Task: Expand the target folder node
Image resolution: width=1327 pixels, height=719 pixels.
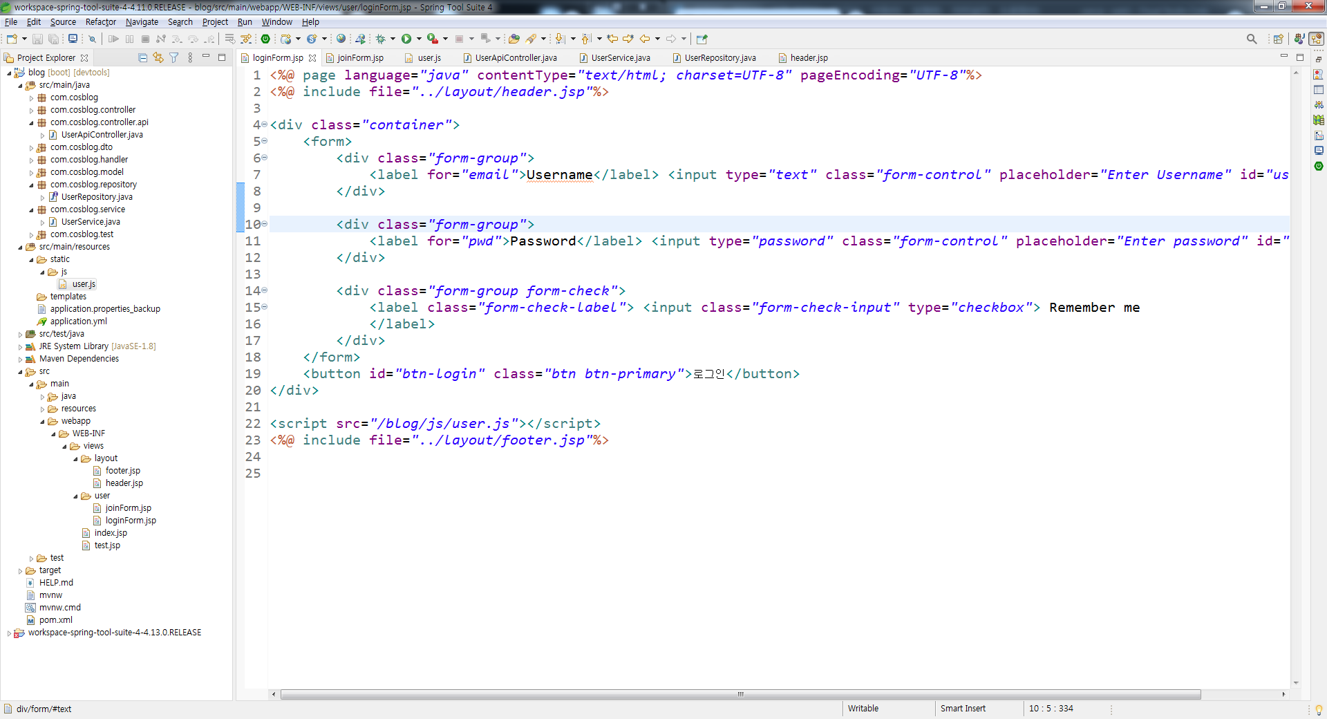Action: (x=20, y=570)
